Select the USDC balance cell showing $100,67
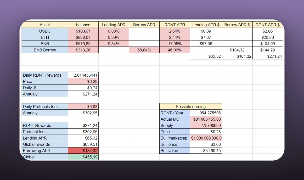Viewport: 304px width, 180px height. (x=83, y=31)
